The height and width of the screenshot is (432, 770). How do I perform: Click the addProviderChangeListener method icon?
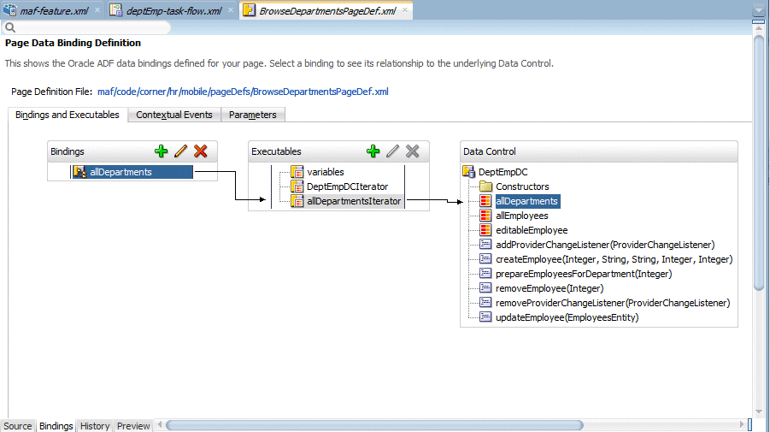click(485, 245)
